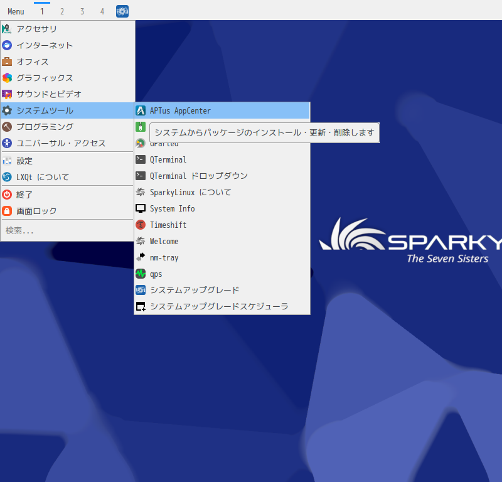Click the ユニバーサル・アクセス accessibility icon
This screenshot has height=482, width=502.
tap(7, 143)
